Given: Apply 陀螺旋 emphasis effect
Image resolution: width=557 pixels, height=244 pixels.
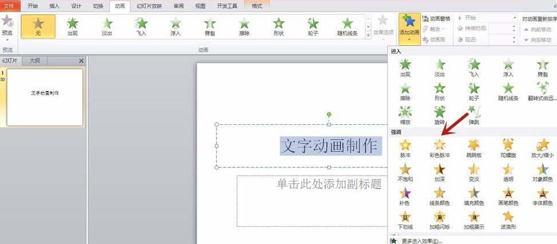Looking at the screenshot, I should [x=508, y=148].
